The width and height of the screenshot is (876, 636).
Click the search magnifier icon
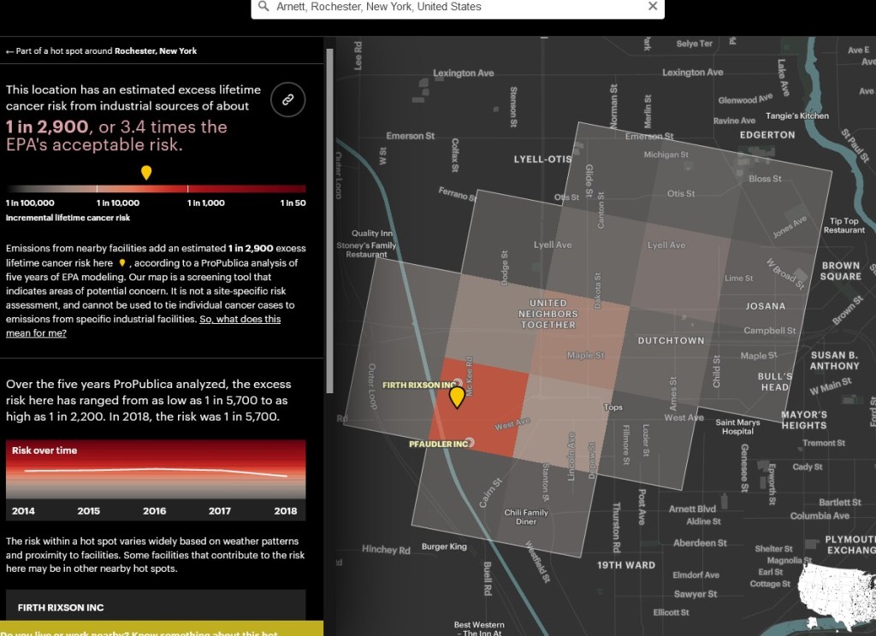[x=264, y=7]
